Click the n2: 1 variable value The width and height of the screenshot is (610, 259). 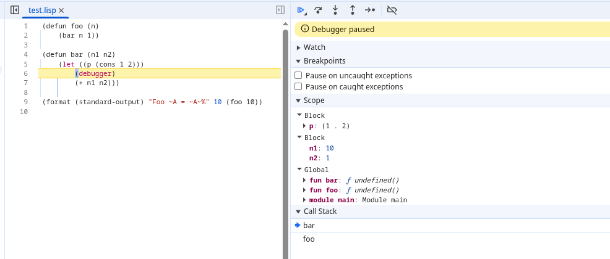tap(327, 158)
